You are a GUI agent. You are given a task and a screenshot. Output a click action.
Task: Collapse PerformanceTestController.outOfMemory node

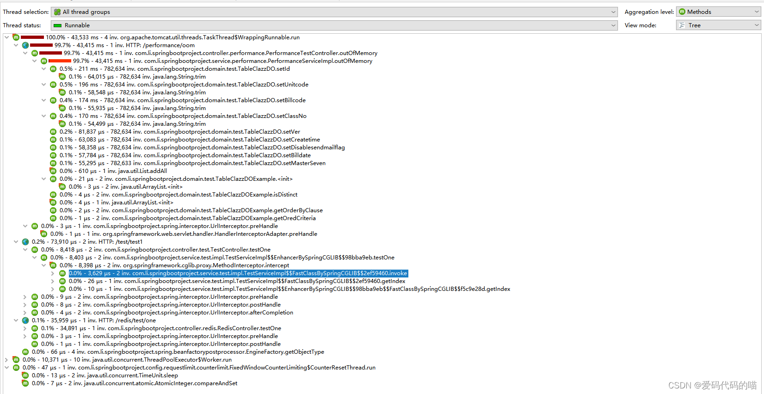[x=25, y=53]
